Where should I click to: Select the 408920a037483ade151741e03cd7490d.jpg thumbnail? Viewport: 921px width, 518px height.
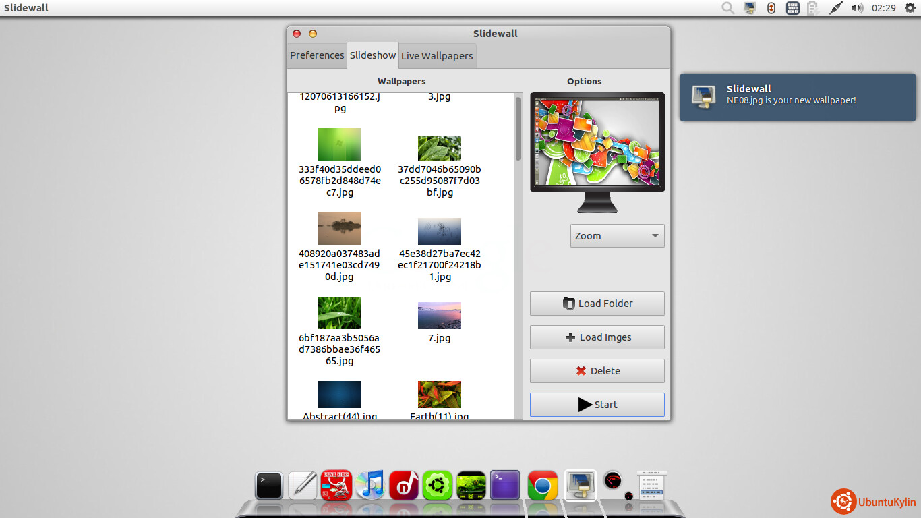click(339, 229)
